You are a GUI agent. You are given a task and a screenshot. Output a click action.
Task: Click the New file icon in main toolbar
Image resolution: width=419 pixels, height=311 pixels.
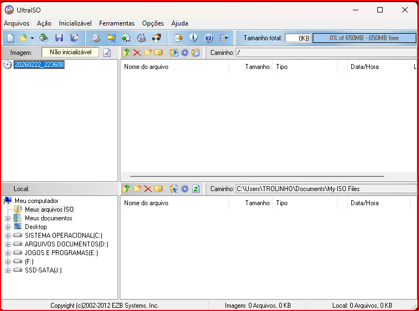[x=10, y=38]
